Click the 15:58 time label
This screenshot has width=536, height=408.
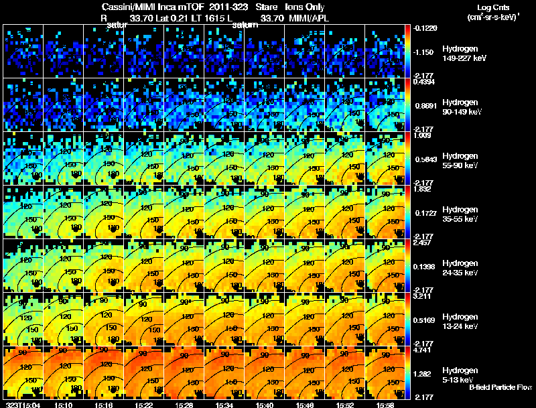385,405
